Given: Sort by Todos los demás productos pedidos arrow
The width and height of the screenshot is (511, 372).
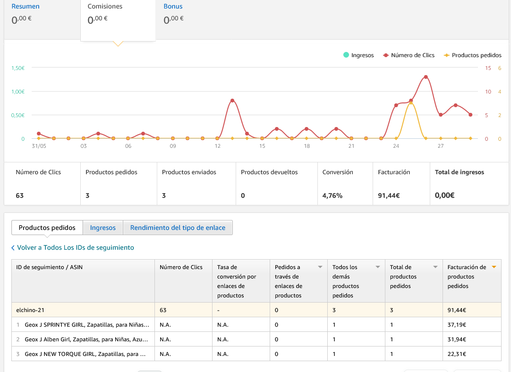Looking at the screenshot, I should (378, 267).
